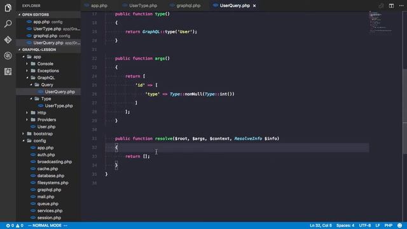Click the GraphQL class name on line 19

tap(151, 32)
